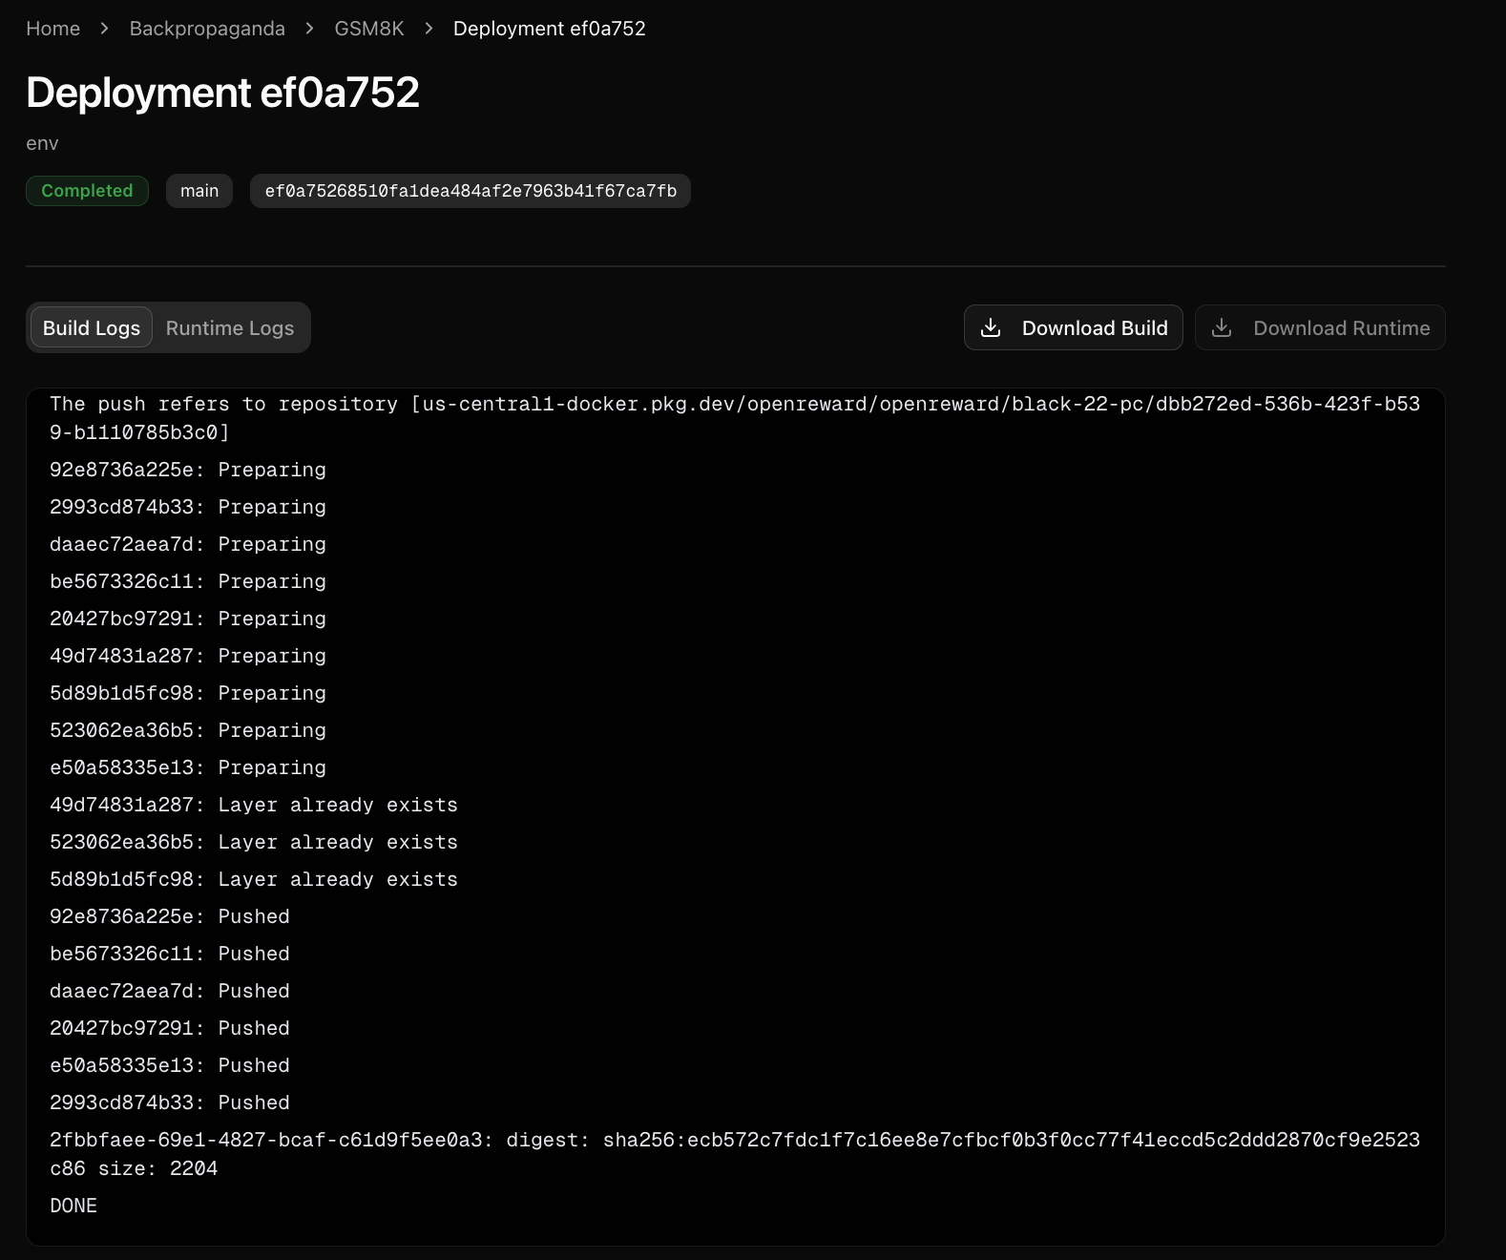Click log line 'e50a58335e13: Preparing'
Image resolution: width=1506 pixels, height=1260 pixels.
(188, 767)
